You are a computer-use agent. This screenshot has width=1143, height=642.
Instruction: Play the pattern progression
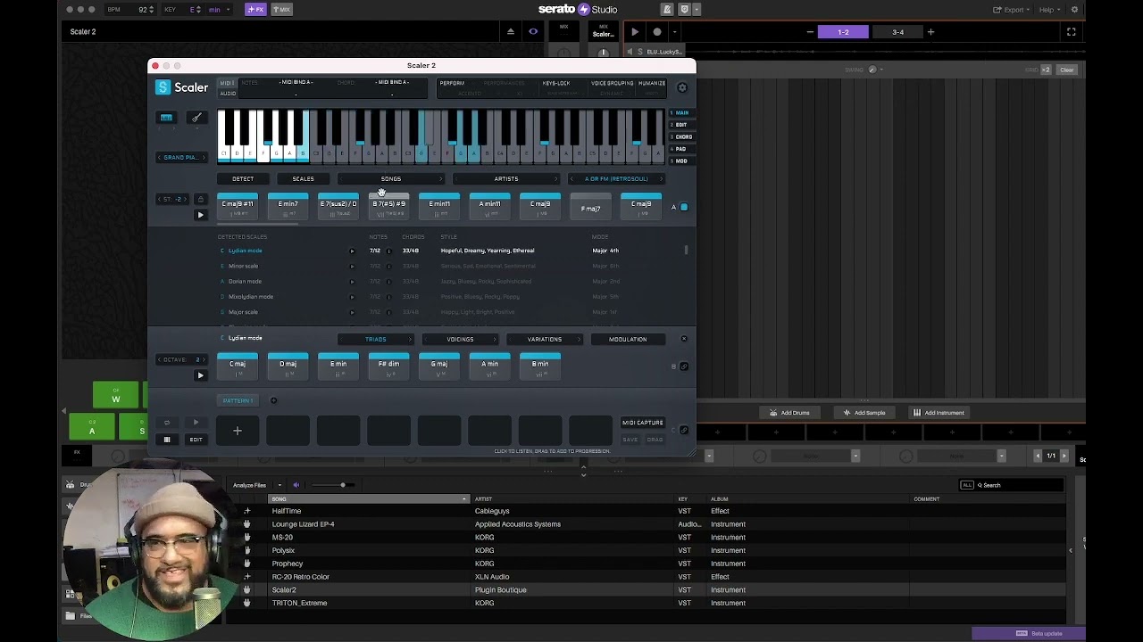[x=196, y=423]
